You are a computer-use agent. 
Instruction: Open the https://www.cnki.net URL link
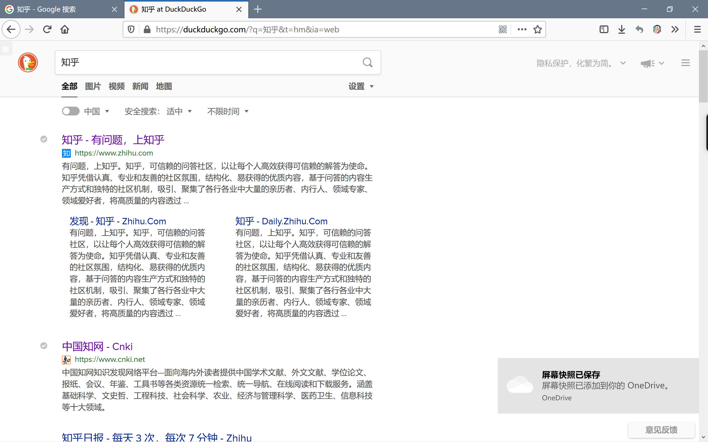coord(110,360)
